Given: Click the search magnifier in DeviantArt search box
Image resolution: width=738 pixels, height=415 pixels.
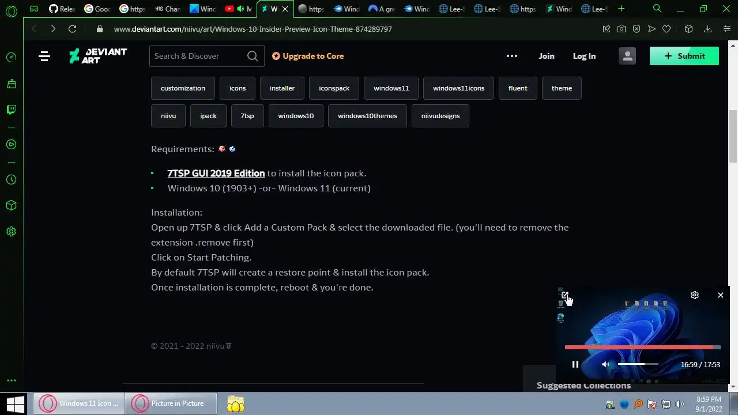Looking at the screenshot, I should pos(253,56).
